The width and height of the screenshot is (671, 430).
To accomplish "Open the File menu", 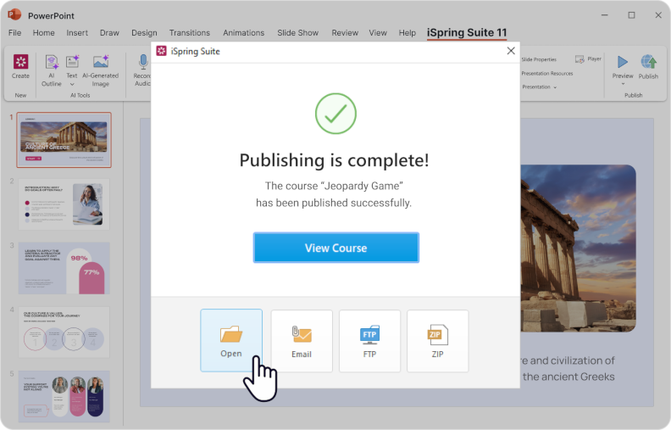I will pos(14,32).
